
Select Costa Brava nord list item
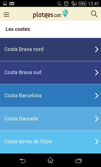(51, 49)
